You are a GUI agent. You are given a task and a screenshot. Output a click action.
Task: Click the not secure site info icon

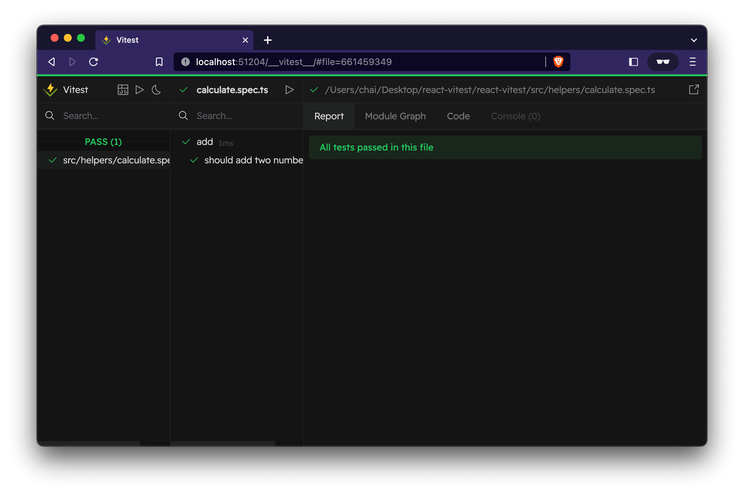(186, 62)
